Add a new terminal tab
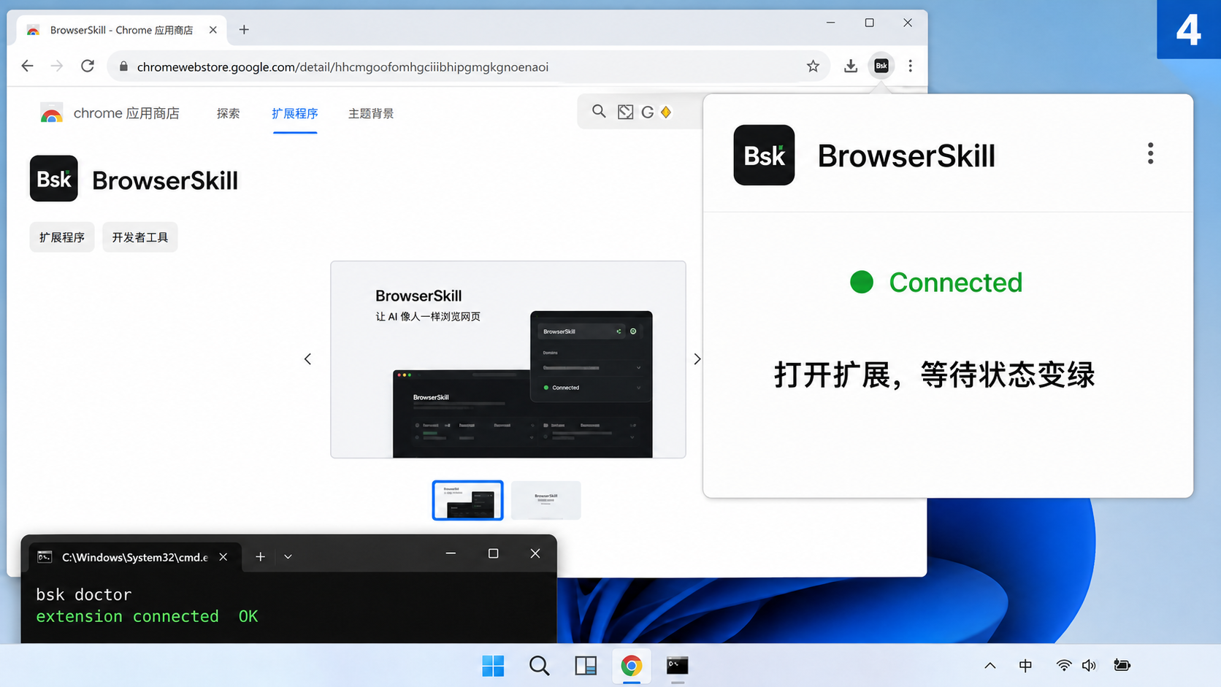Image resolution: width=1221 pixels, height=687 pixels. click(260, 557)
